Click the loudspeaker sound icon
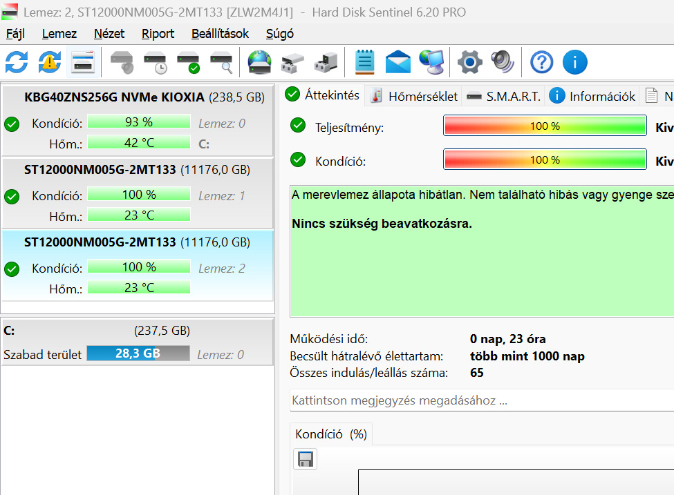Image resolution: width=674 pixels, height=495 pixels. (503, 62)
